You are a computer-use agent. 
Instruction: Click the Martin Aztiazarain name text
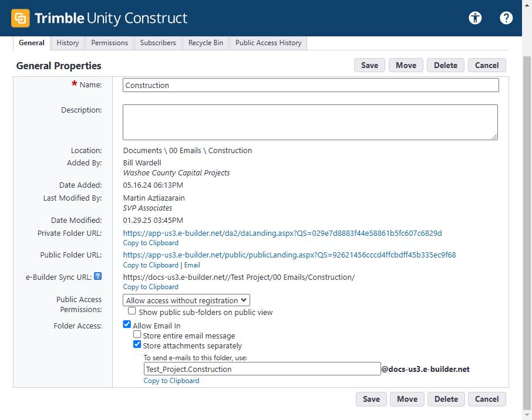coord(154,198)
